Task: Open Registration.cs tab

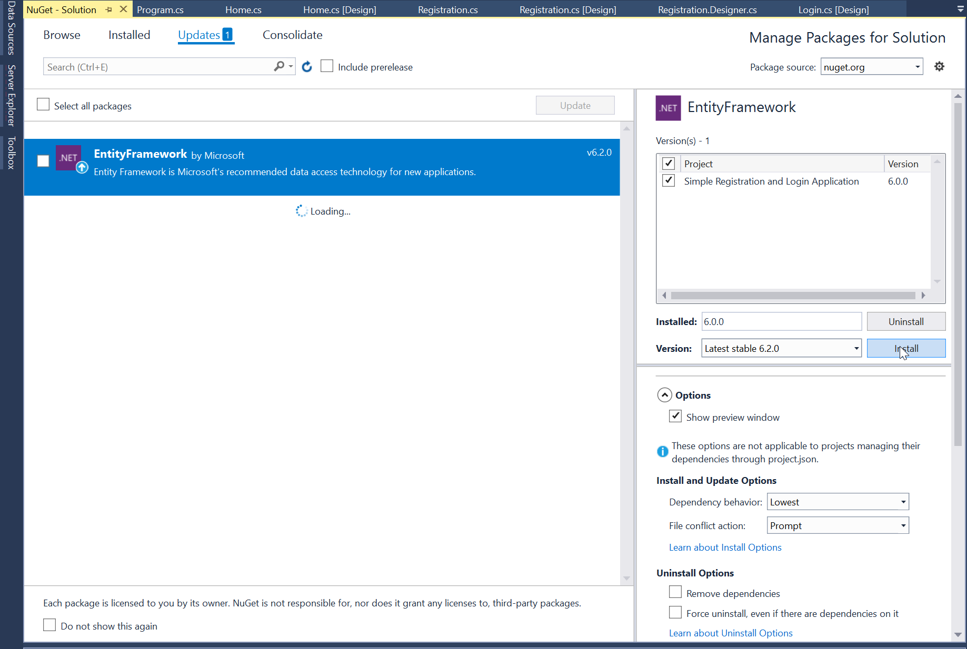Action: pyautogui.click(x=447, y=9)
